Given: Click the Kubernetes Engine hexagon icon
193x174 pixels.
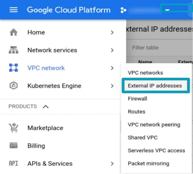Looking at the screenshot, I should (x=14, y=86).
